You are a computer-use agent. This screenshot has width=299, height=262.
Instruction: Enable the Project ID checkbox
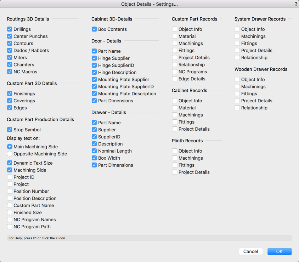(10, 177)
